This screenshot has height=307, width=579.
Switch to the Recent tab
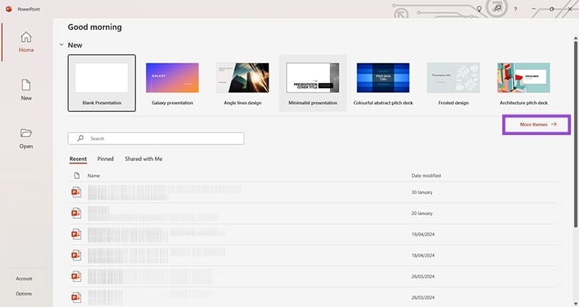click(78, 159)
